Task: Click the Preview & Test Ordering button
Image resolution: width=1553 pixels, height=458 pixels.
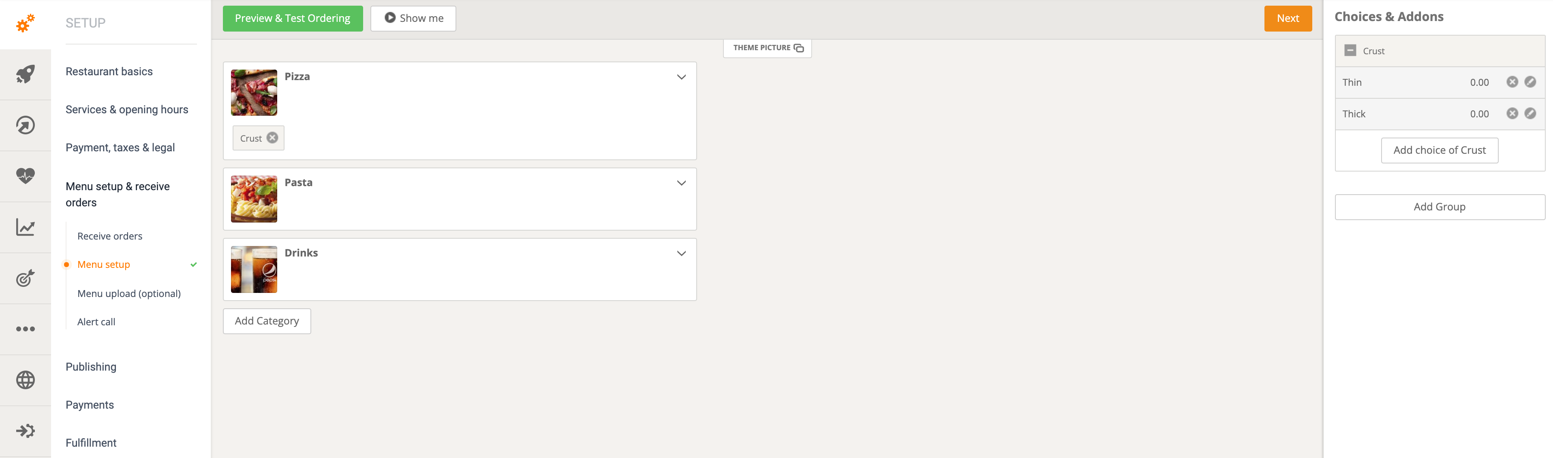Action: click(x=292, y=18)
